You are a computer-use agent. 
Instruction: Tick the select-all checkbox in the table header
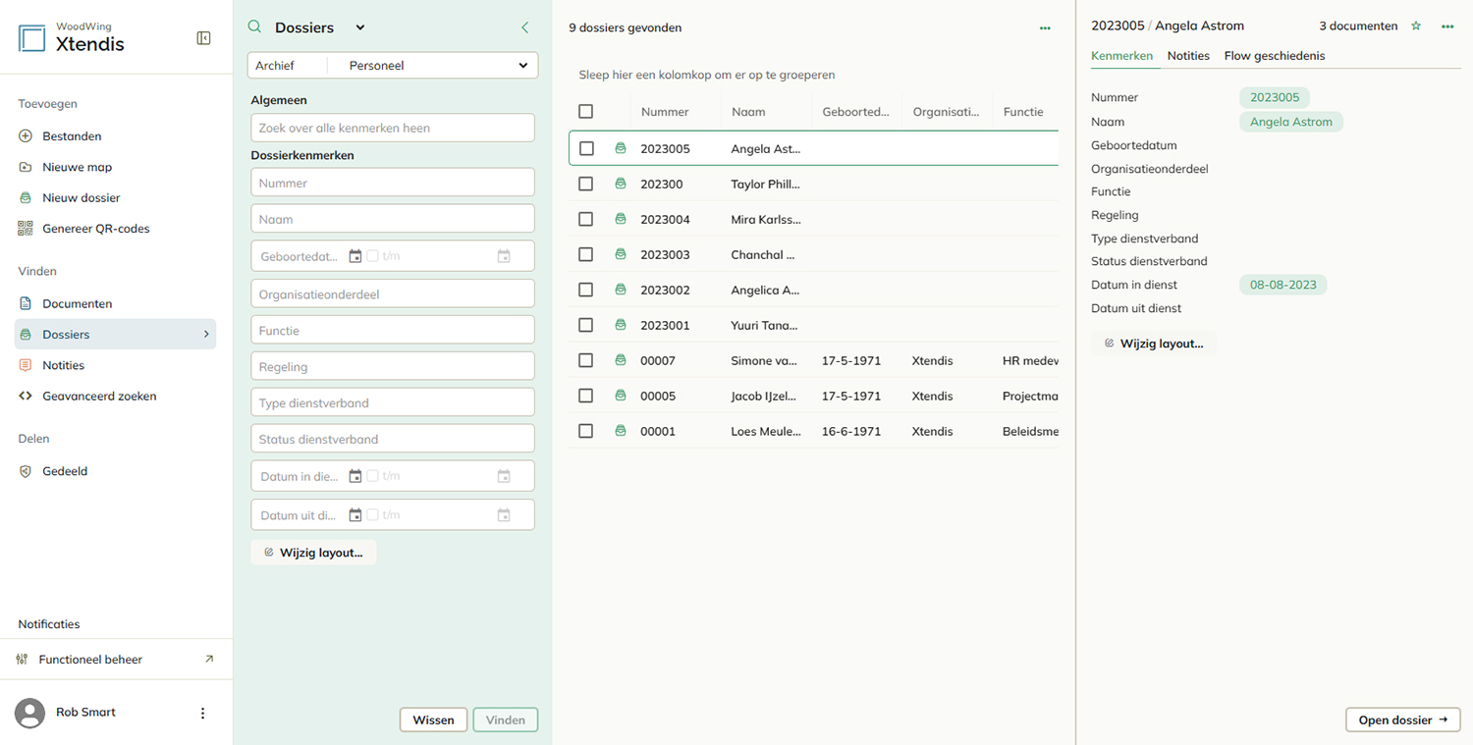[x=586, y=112]
